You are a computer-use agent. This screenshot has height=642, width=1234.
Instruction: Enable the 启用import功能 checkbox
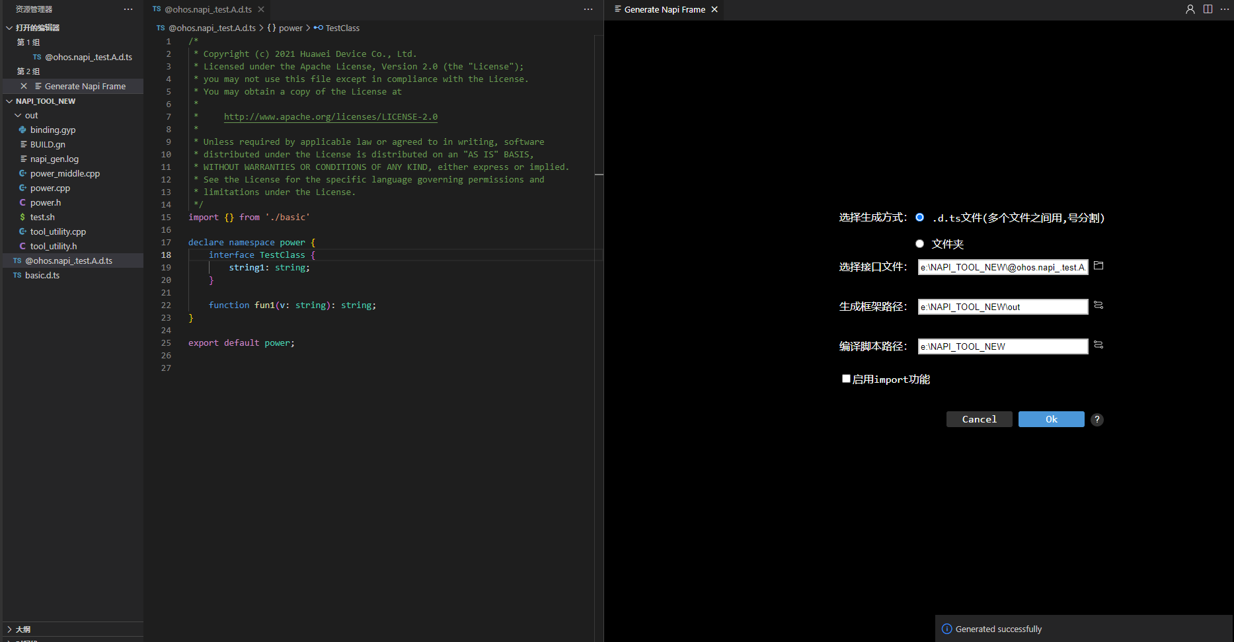pos(846,379)
